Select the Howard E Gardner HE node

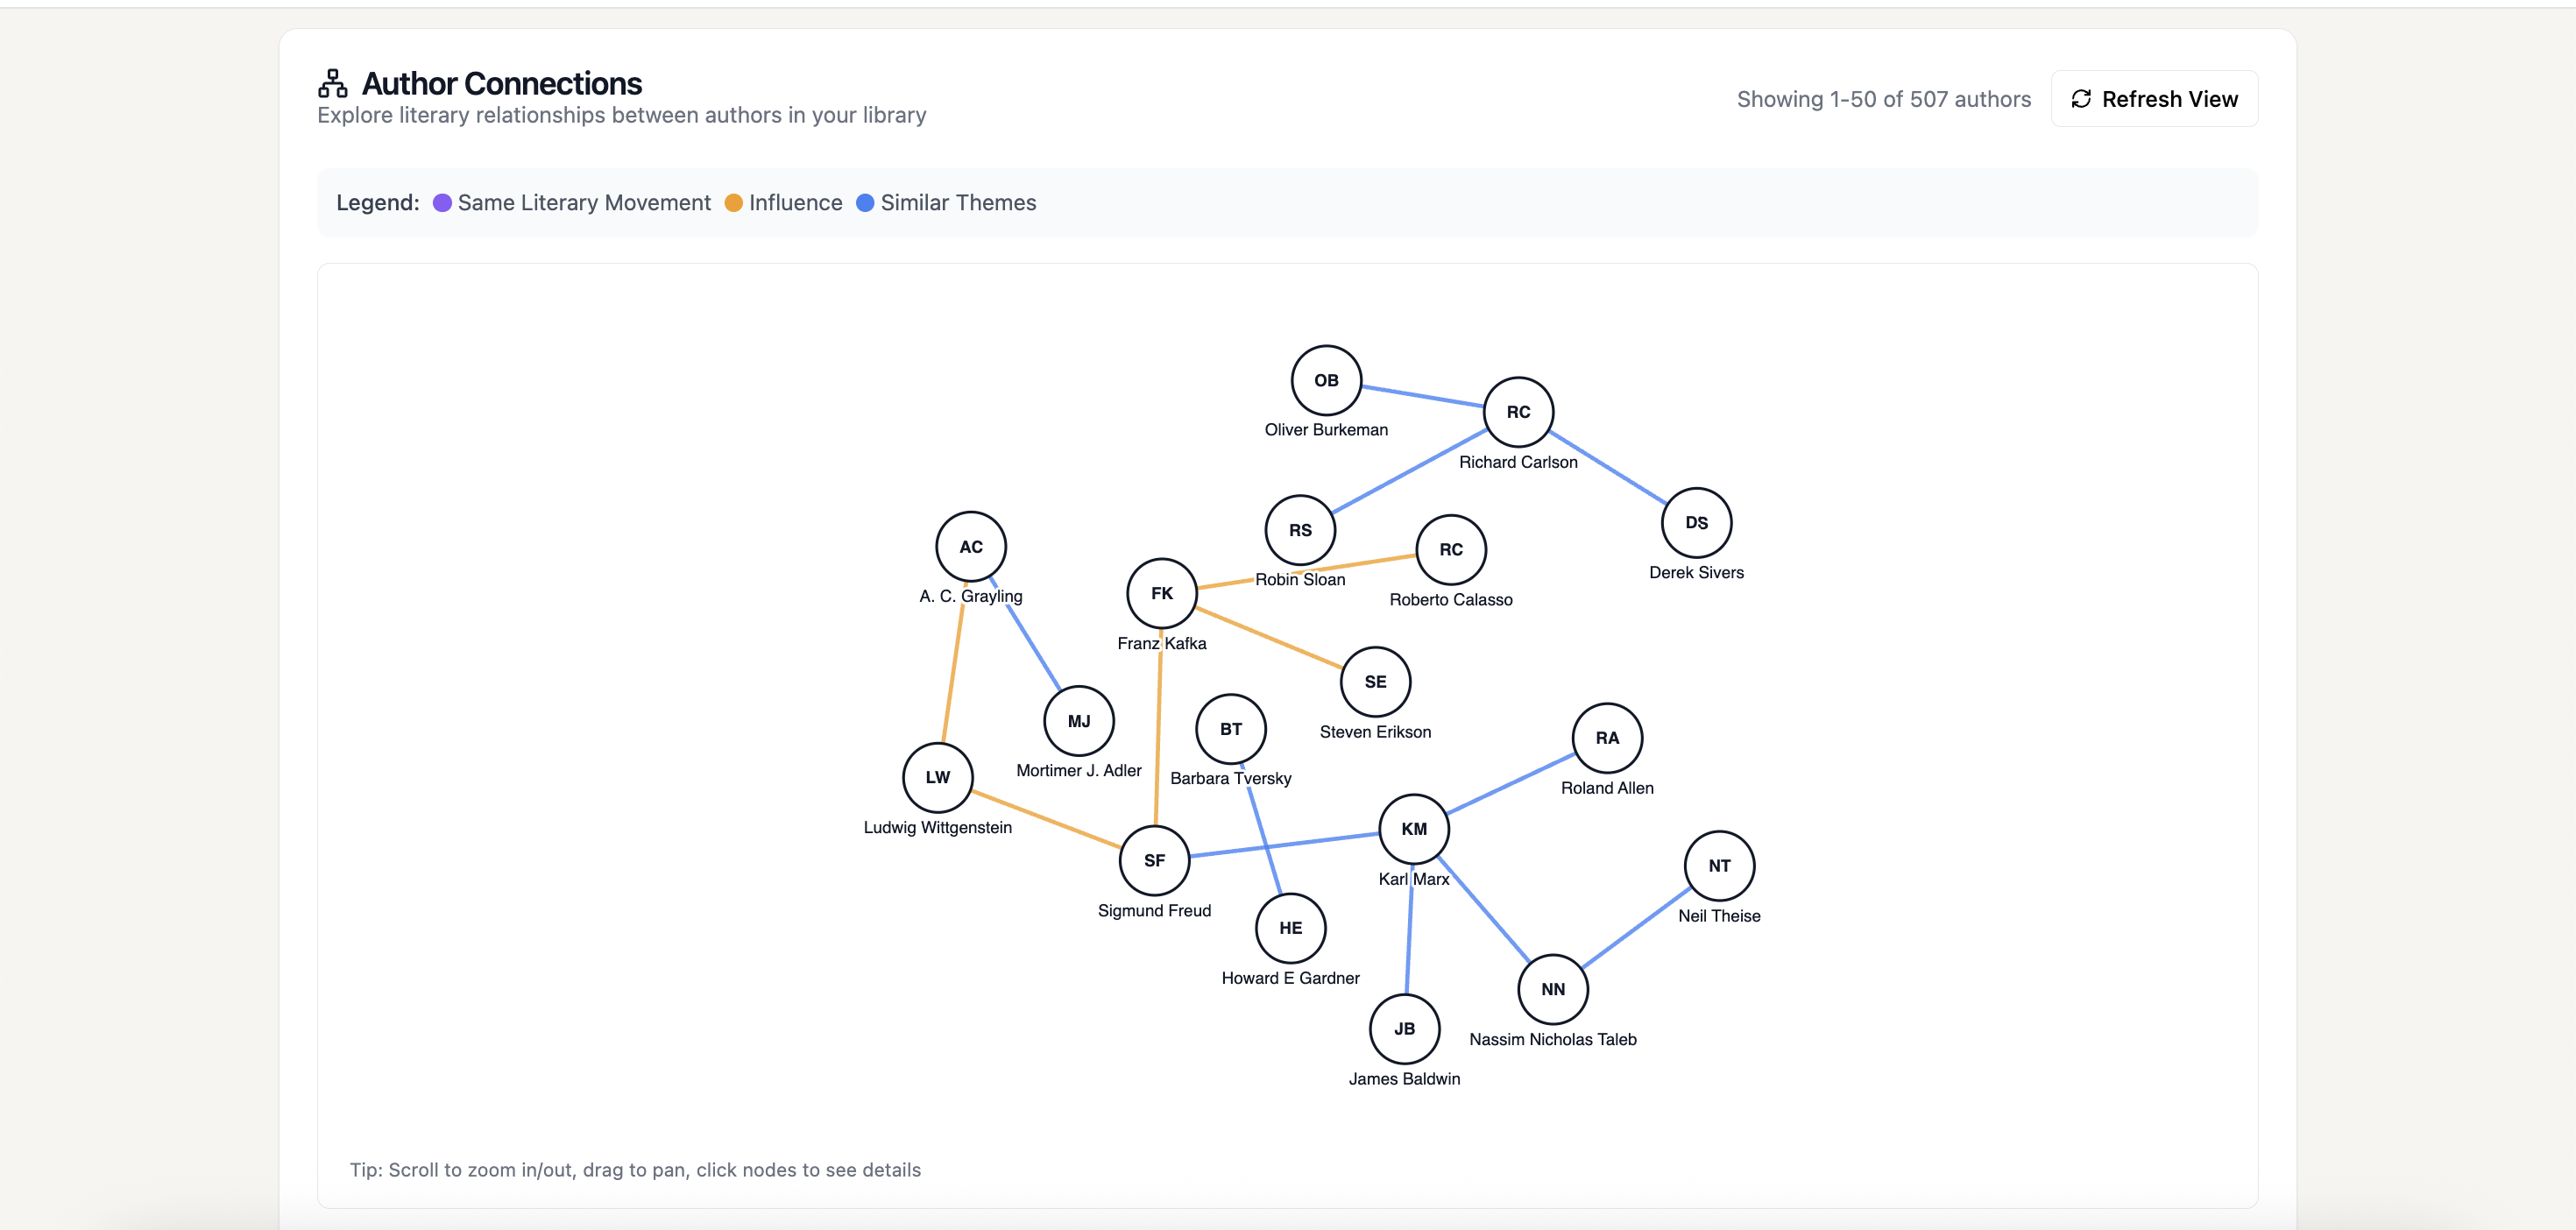click(x=1291, y=928)
